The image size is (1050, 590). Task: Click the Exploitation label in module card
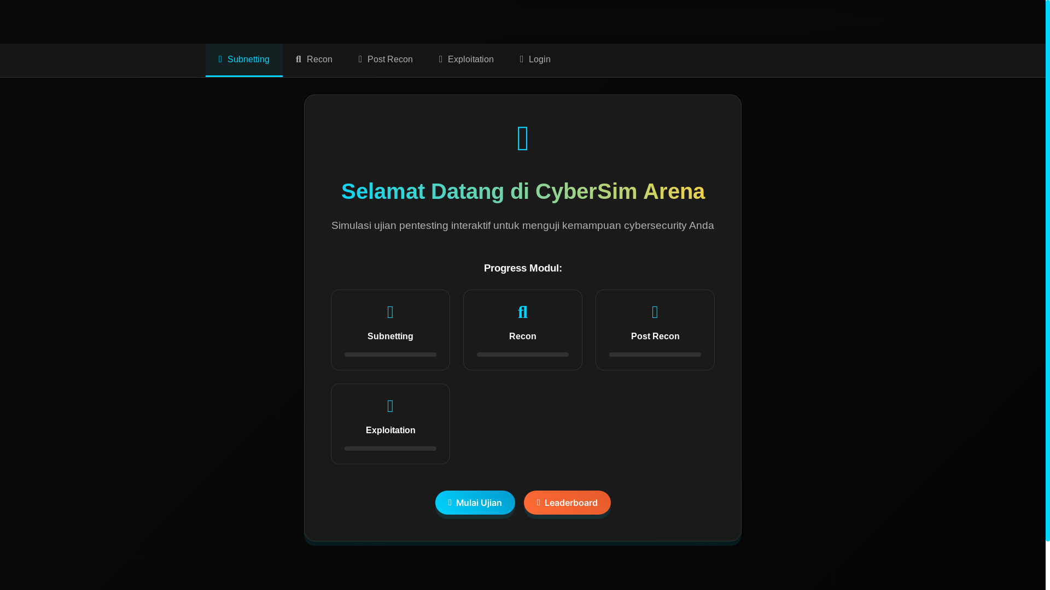coord(390,430)
